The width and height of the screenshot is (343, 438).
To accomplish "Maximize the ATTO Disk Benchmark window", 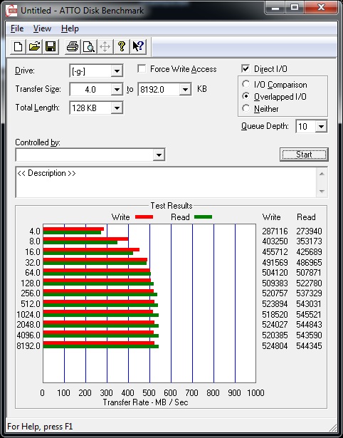I will (x=294, y=8).
